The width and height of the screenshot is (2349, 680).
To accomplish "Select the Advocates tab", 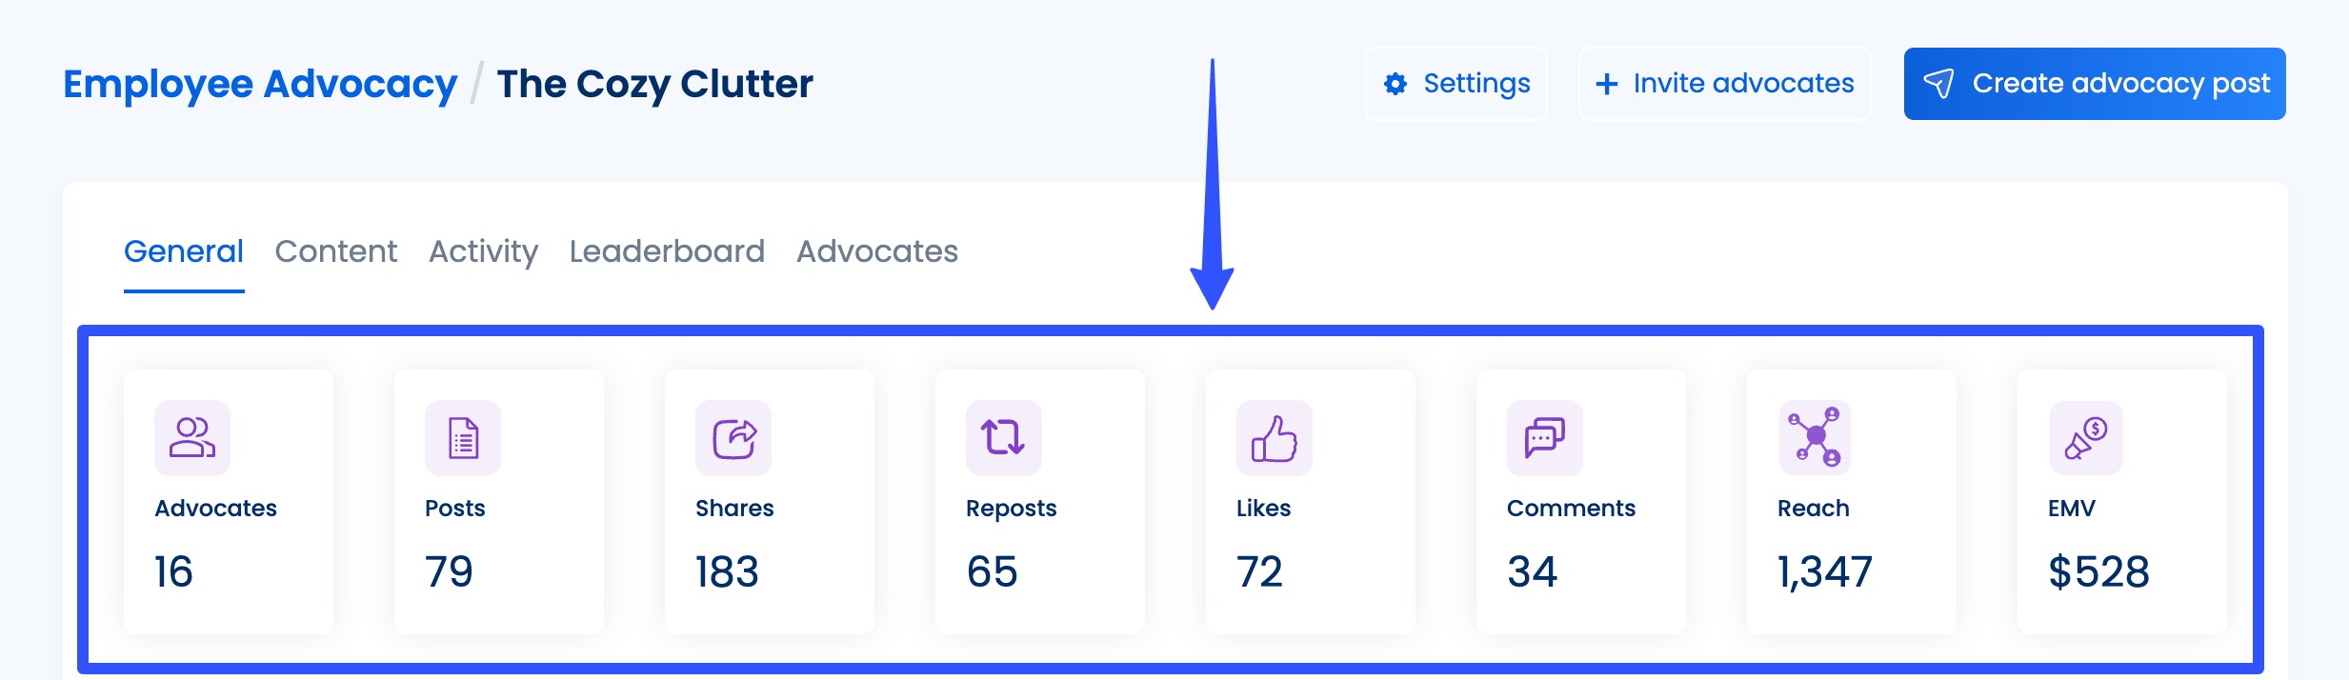I will 876,251.
